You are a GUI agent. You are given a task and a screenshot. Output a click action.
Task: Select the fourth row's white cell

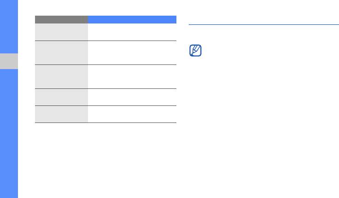click(x=132, y=97)
